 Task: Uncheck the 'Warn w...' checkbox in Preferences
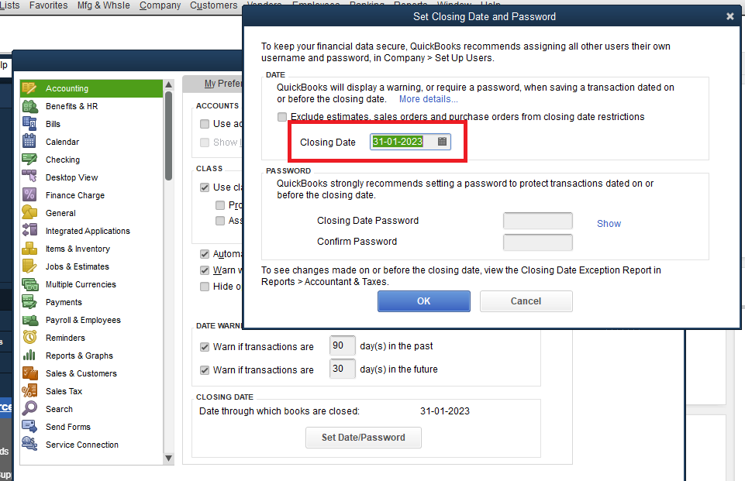tap(205, 270)
